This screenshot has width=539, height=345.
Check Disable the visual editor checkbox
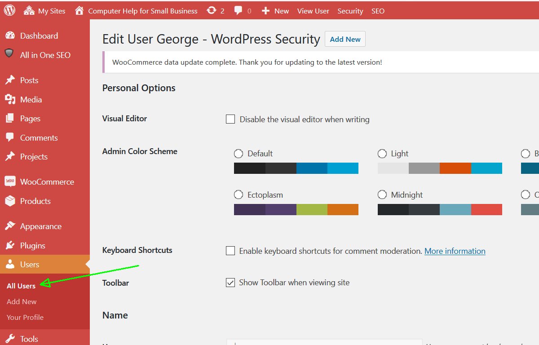(230, 119)
